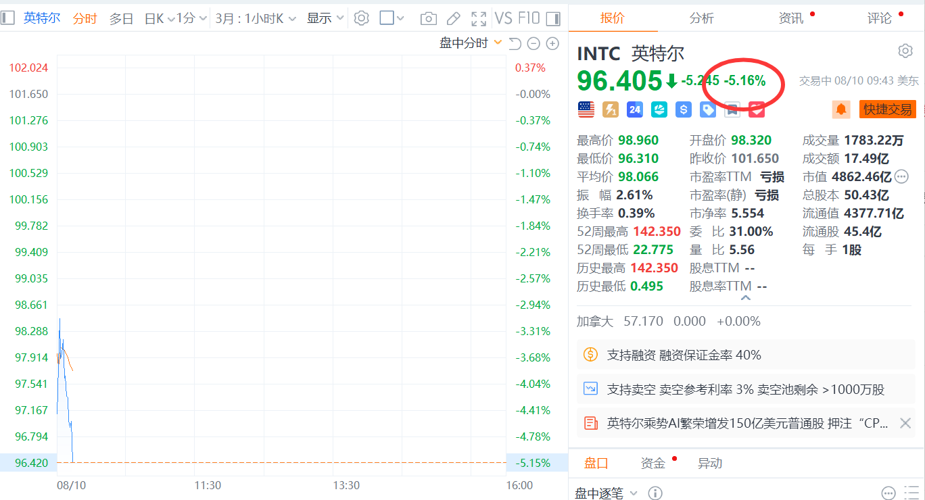Click the margin financing coin icon
925x500 pixels.
tap(591, 355)
